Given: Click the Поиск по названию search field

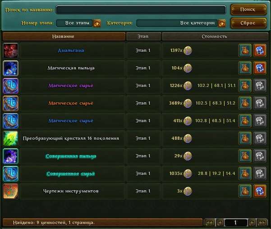Looking at the screenshot, I should click(141, 9).
